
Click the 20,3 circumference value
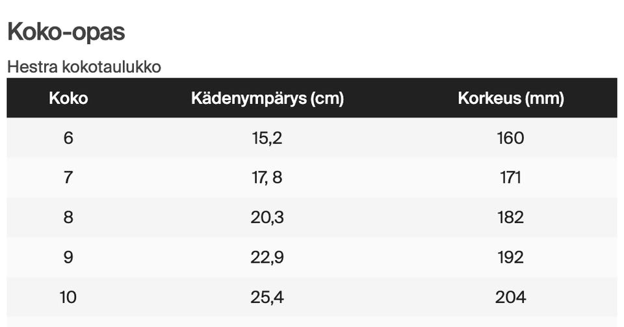point(267,217)
